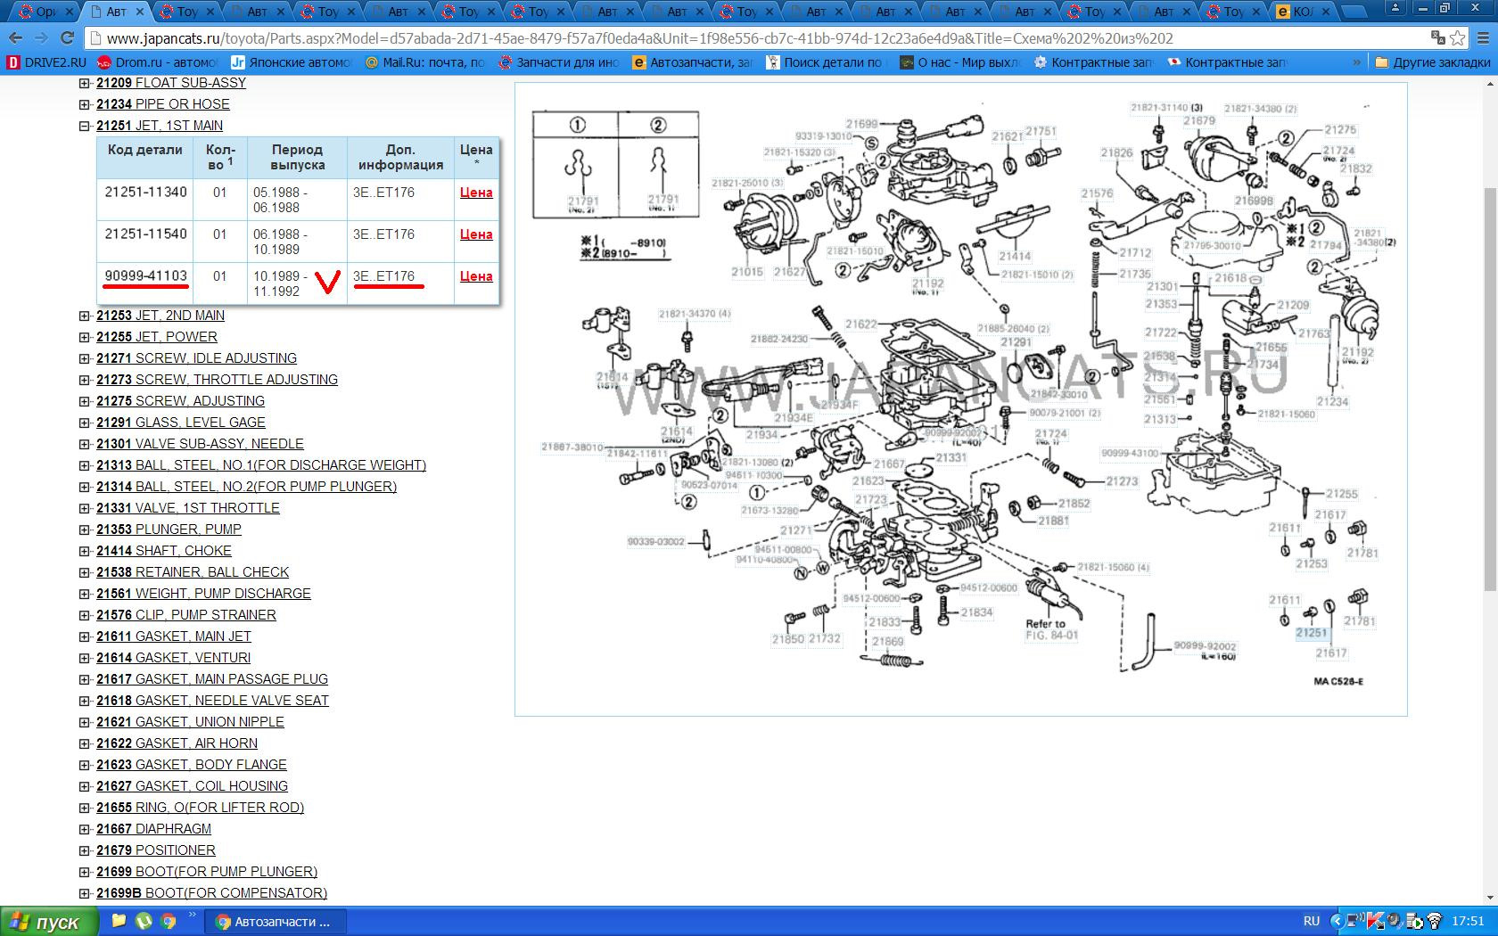
Task: Expand the 21253 JET, 2ND MAIN node
Action: [85, 316]
